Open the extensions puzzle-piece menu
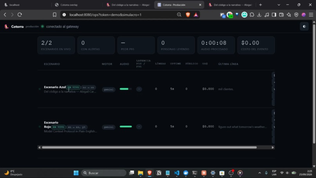The image size is (316, 178). (252, 15)
